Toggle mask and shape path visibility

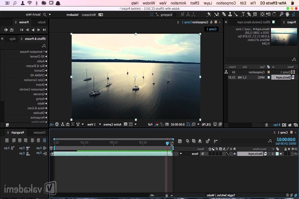tap(188, 124)
